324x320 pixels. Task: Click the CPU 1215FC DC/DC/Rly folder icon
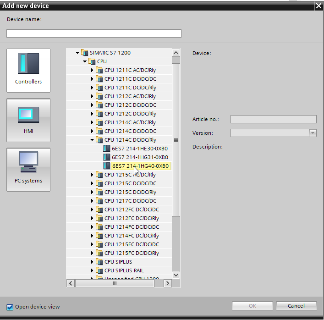point(99,253)
